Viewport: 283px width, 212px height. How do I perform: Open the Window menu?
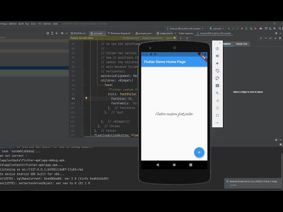47,24
